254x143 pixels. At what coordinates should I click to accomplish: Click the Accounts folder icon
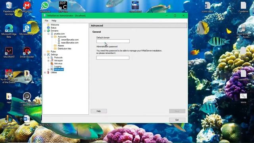[x=55, y=37]
